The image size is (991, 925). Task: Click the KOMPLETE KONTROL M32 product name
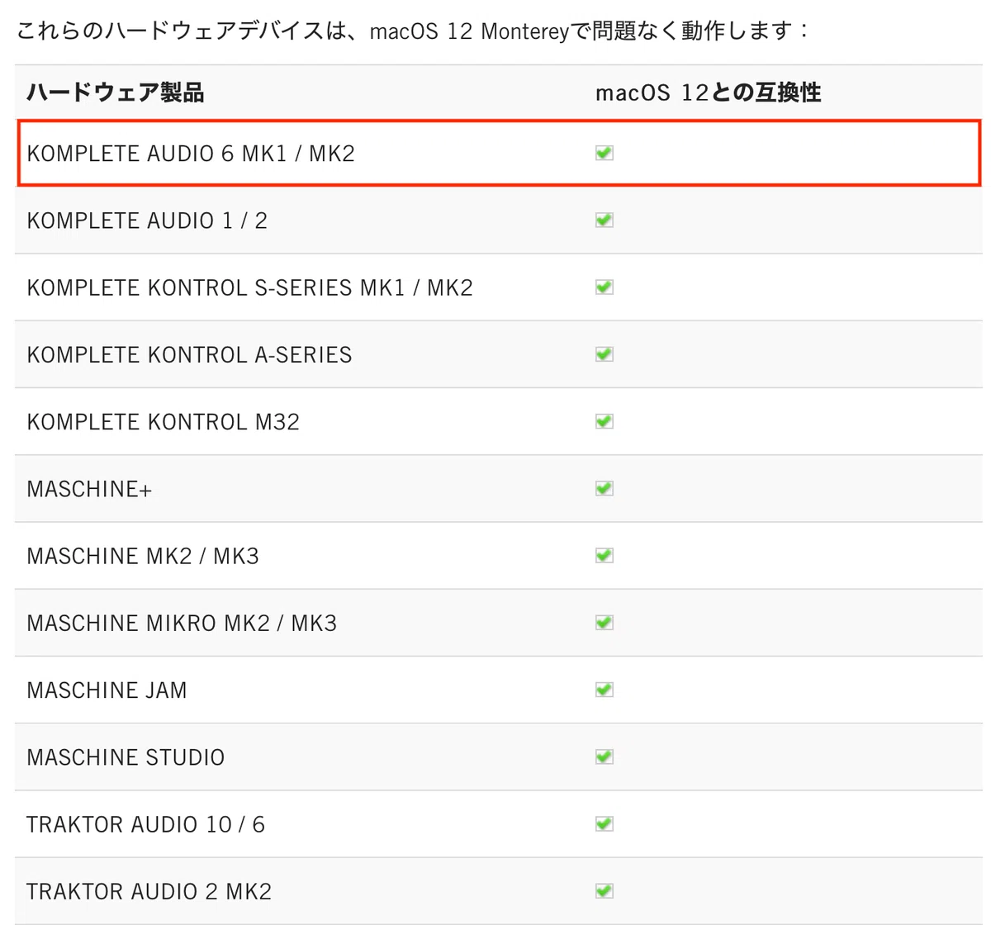point(163,422)
